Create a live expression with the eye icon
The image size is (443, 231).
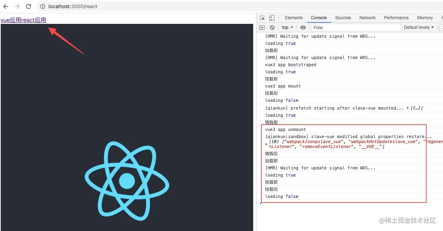tap(303, 27)
